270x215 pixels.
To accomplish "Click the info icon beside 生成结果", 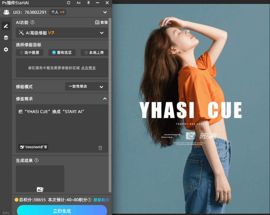I will [x=36, y=160].
